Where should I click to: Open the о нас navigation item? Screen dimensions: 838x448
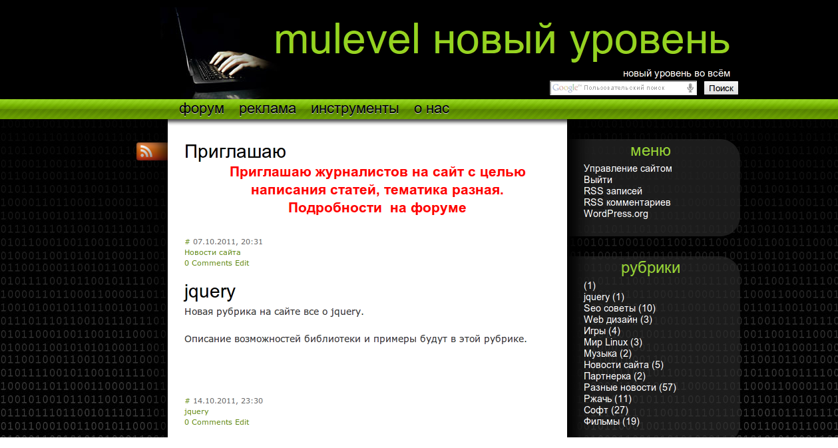tap(431, 109)
